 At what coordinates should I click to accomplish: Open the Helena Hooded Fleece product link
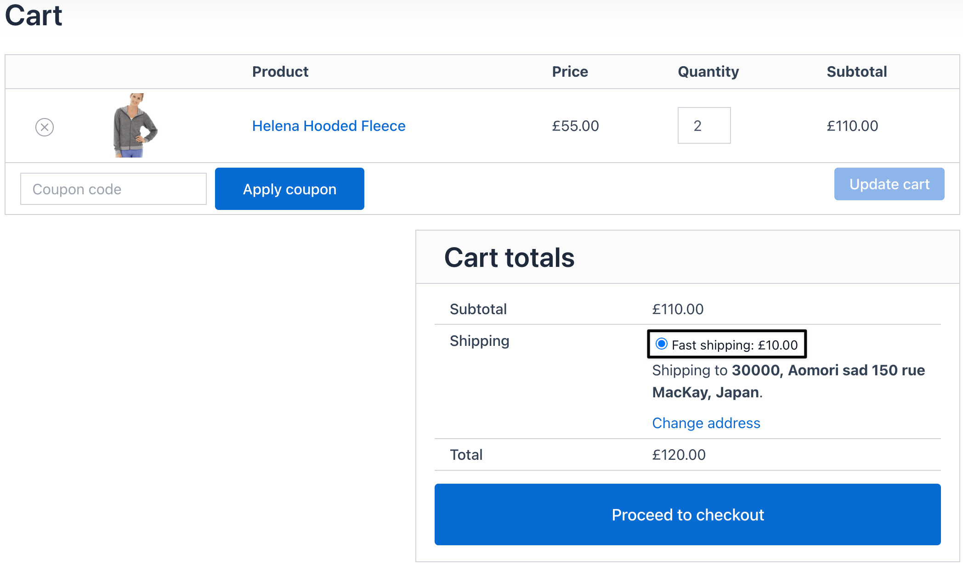(x=329, y=126)
